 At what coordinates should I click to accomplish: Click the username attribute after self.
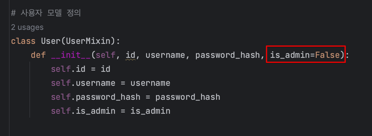[96, 83]
